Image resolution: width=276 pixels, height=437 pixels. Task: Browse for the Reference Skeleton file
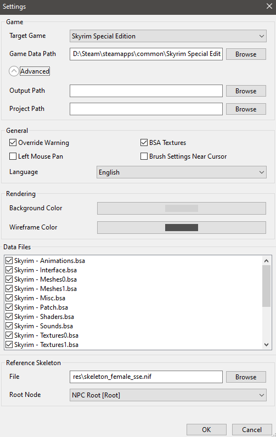coord(246,377)
